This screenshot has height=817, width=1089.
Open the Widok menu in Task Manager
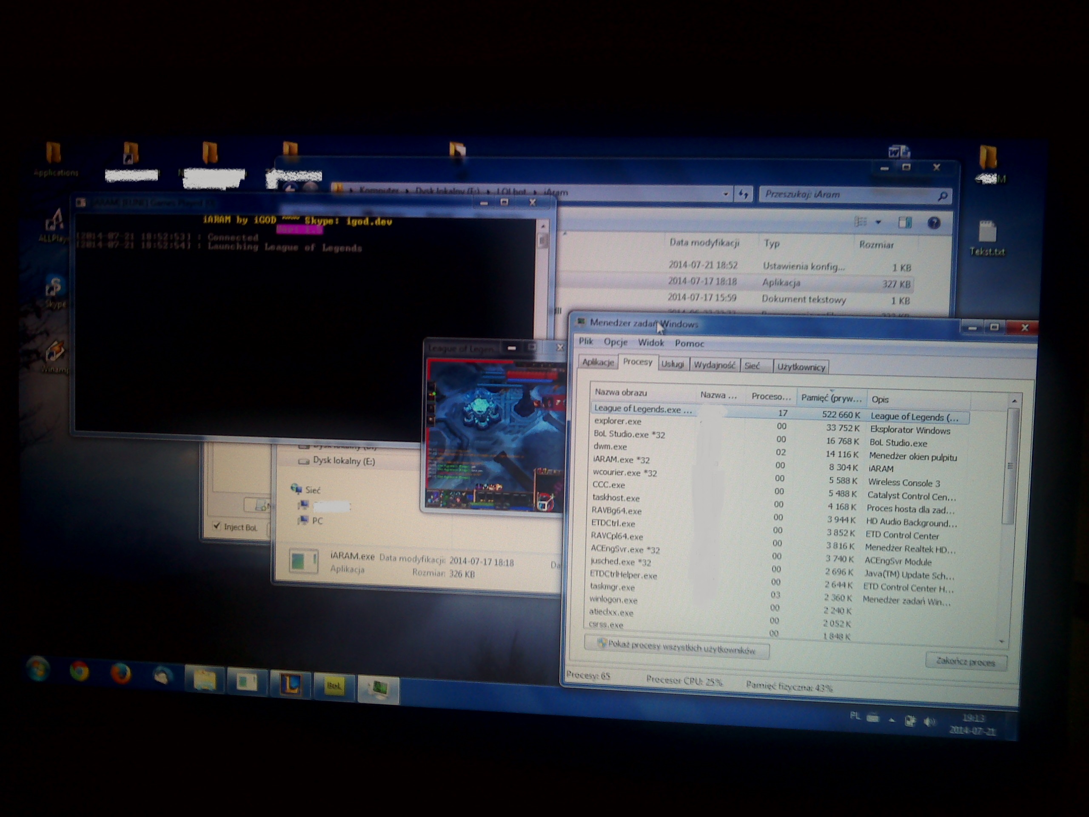pyautogui.click(x=651, y=343)
